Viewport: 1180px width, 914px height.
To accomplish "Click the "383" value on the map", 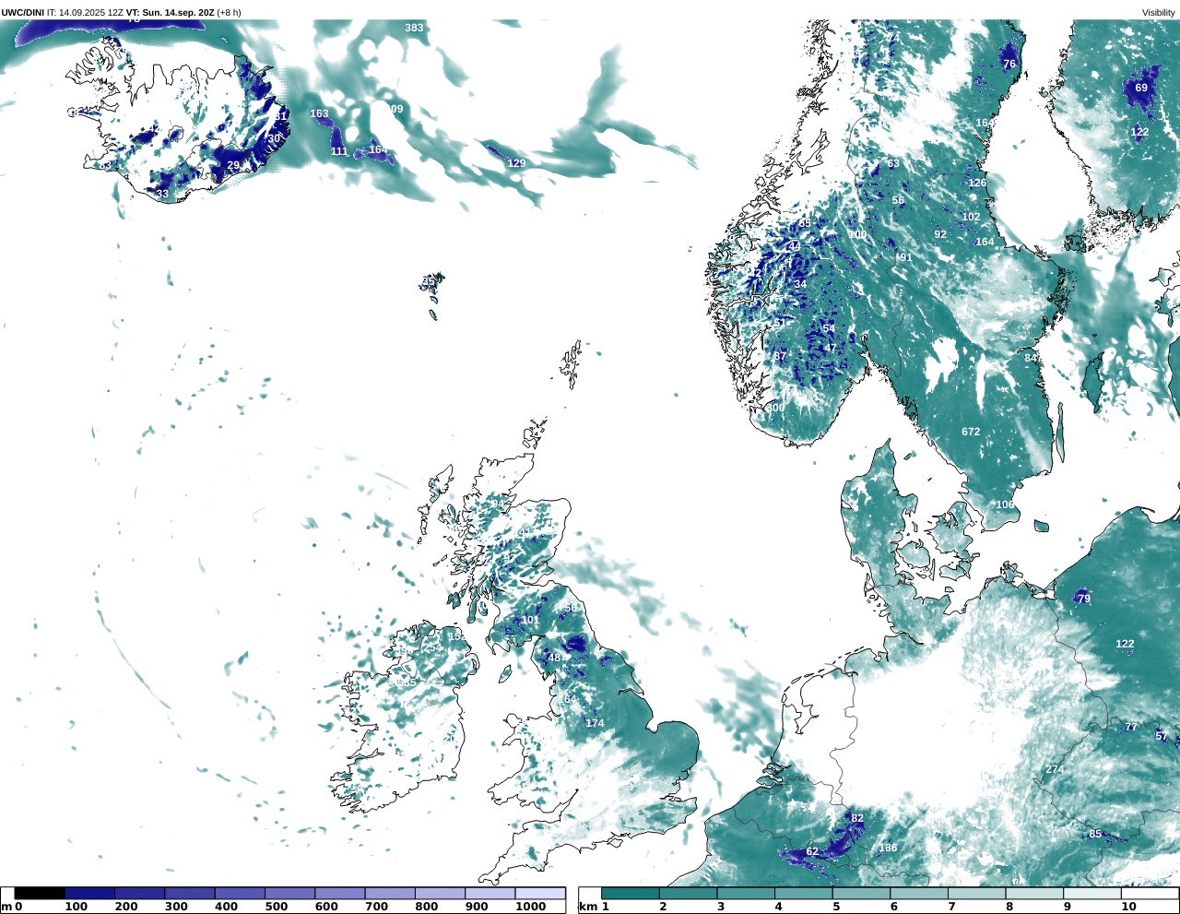I will (x=415, y=28).
